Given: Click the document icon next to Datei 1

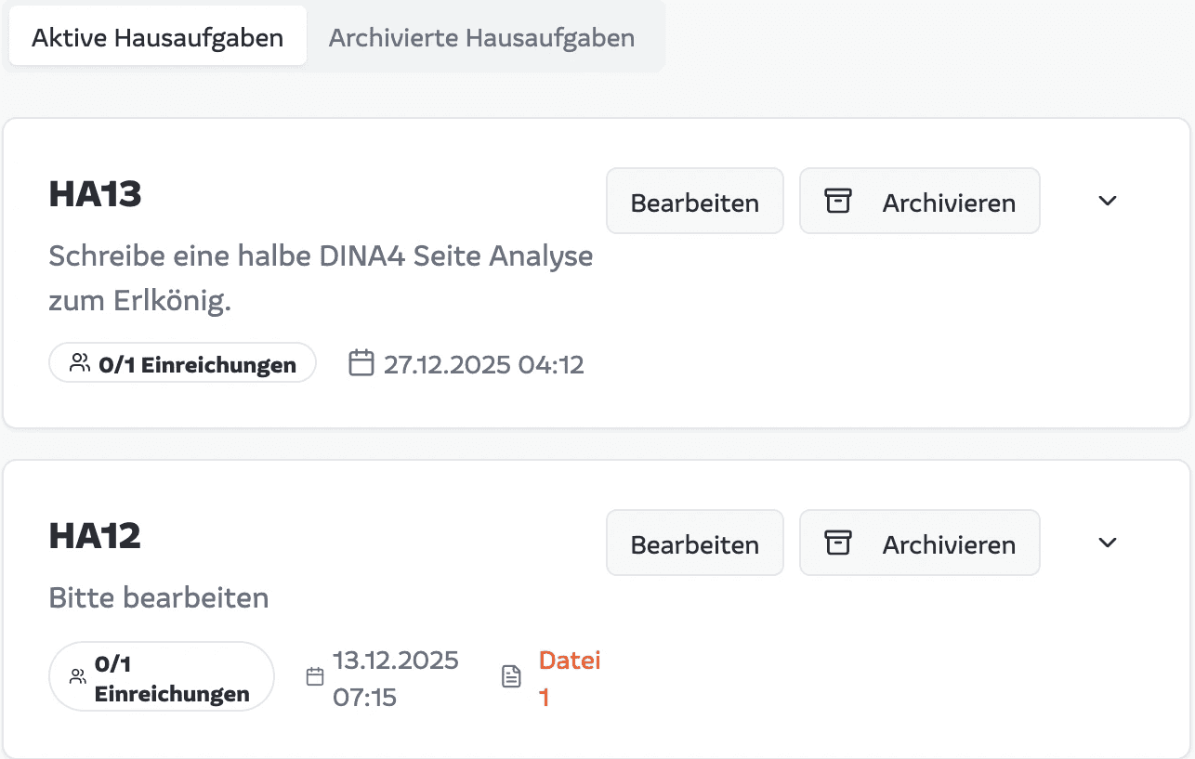Looking at the screenshot, I should [x=510, y=676].
